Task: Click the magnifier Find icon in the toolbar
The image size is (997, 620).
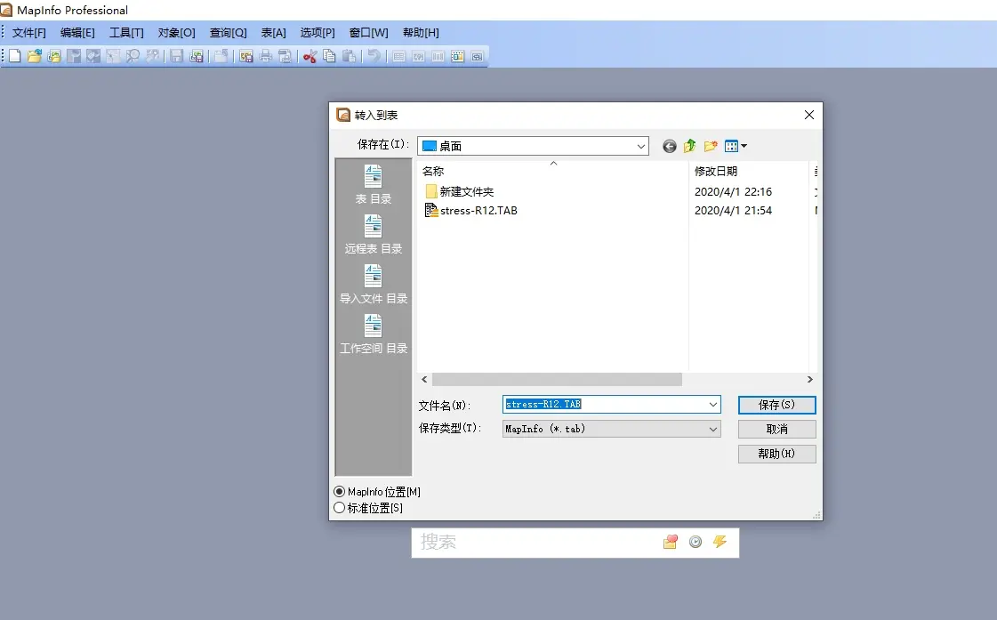Action: tap(133, 56)
